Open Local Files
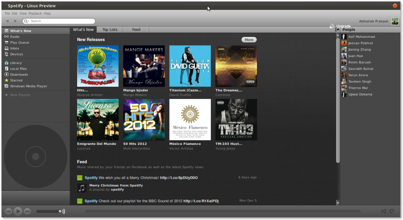The height and width of the screenshot is (220, 403). point(35,69)
